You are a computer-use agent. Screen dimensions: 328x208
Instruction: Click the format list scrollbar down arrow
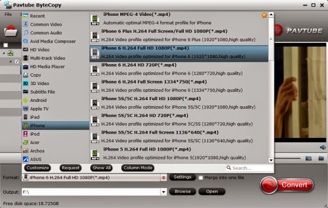click(x=271, y=160)
